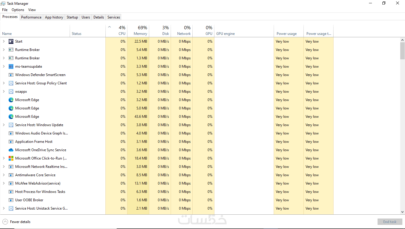Select the Windows Defender SmartScreen row name
Image resolution: width=405 pixels, height=229 pixels.
40,75
